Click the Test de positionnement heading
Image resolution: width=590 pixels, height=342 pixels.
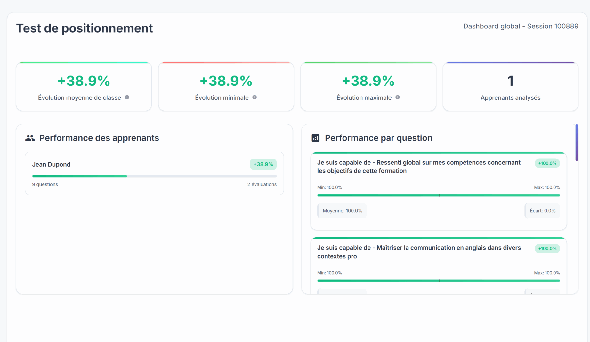coord(85,28)
